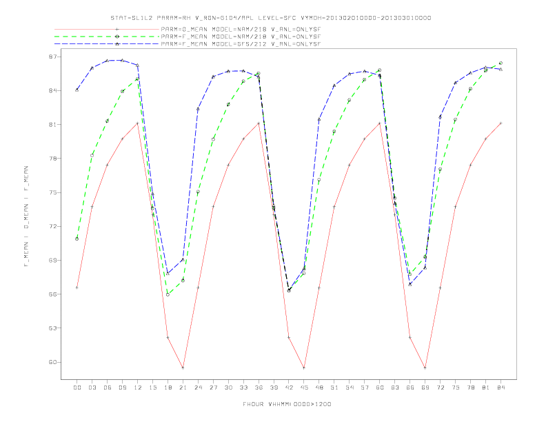Click x-axis forecast hour label 15
The width and height of the screenshot is (546, 422).
pyautogui.click(x=152, y=388)
